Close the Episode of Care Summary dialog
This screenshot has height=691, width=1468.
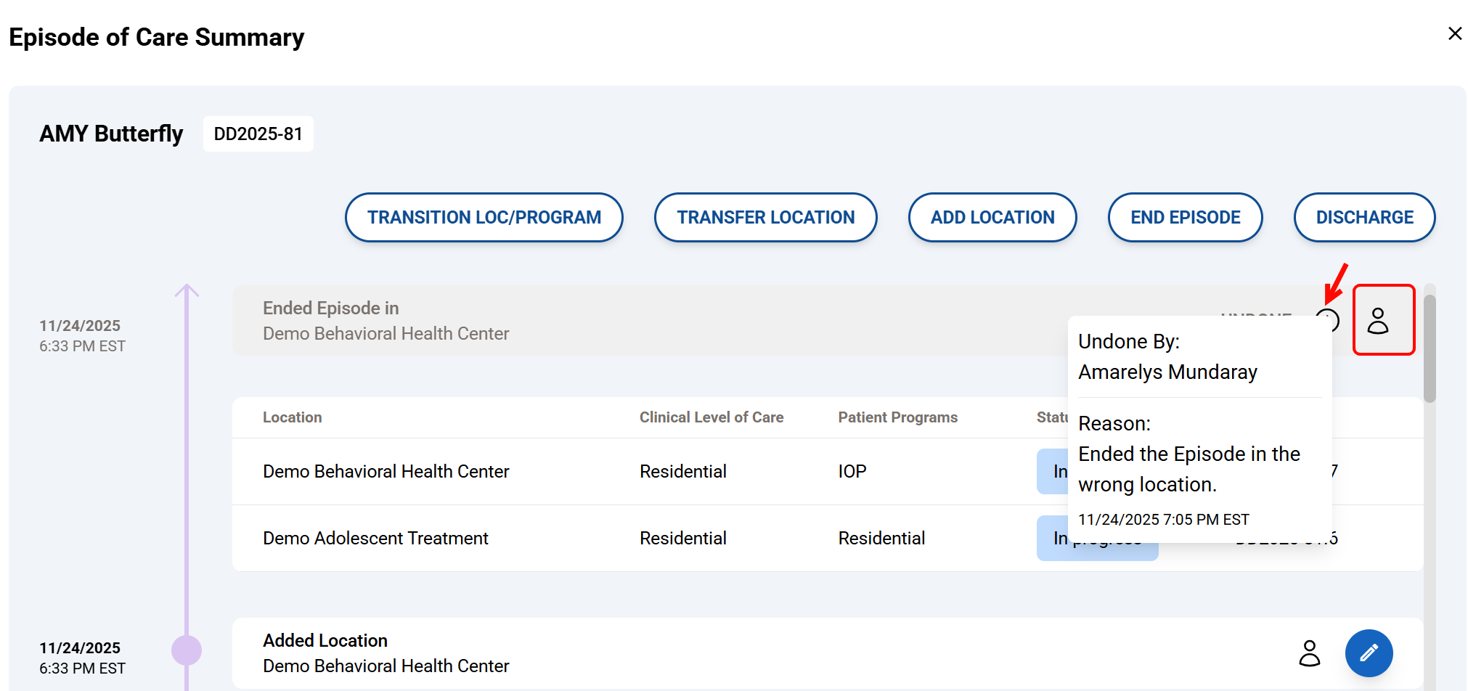click(x=1454, y=34)
